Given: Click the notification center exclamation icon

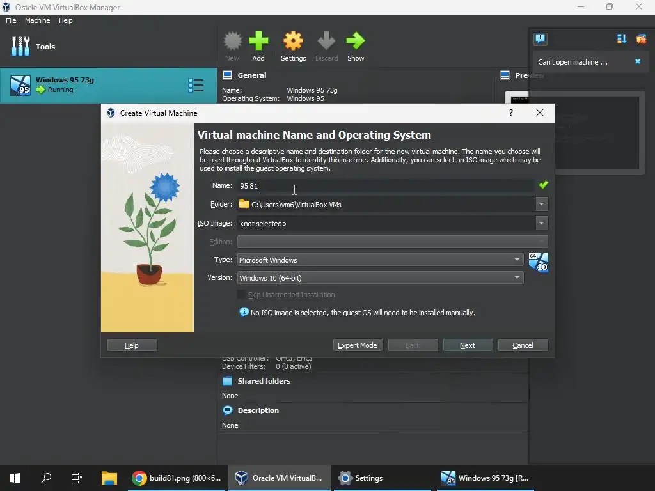Looking at the screenshot, I should [540, 39].
